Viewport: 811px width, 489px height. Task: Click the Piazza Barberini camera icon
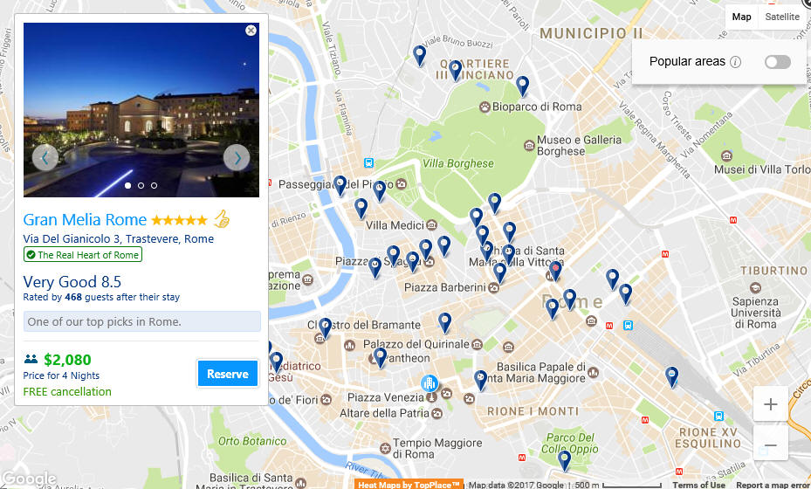(x=493, y=287)
